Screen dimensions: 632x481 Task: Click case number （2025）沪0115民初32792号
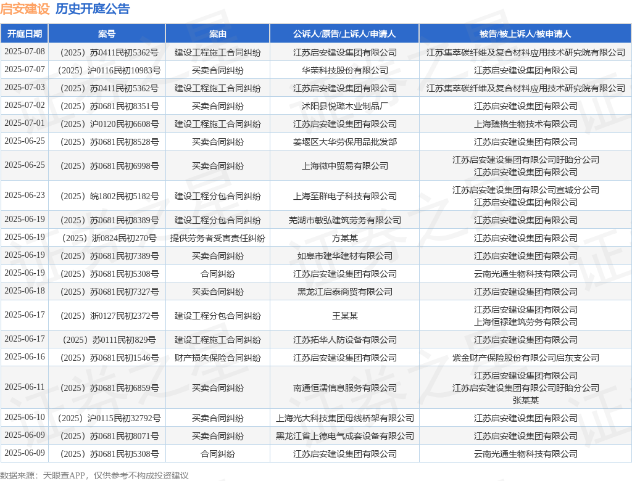click(x=107, y=418)
